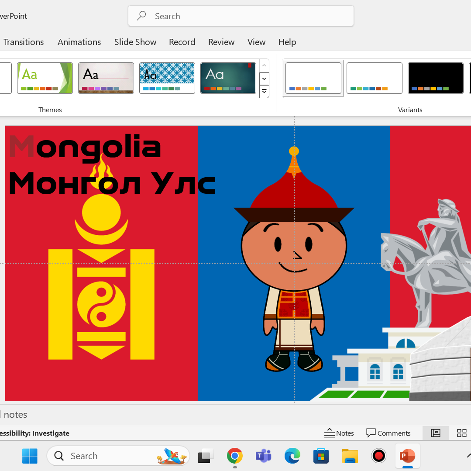The image size is (471, 471).
Task: Apply the black color variant
Action: coord(435,78)
